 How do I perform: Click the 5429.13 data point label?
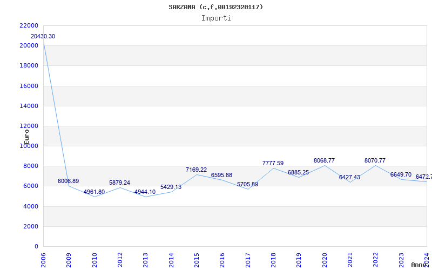click(x=171, y=187)
